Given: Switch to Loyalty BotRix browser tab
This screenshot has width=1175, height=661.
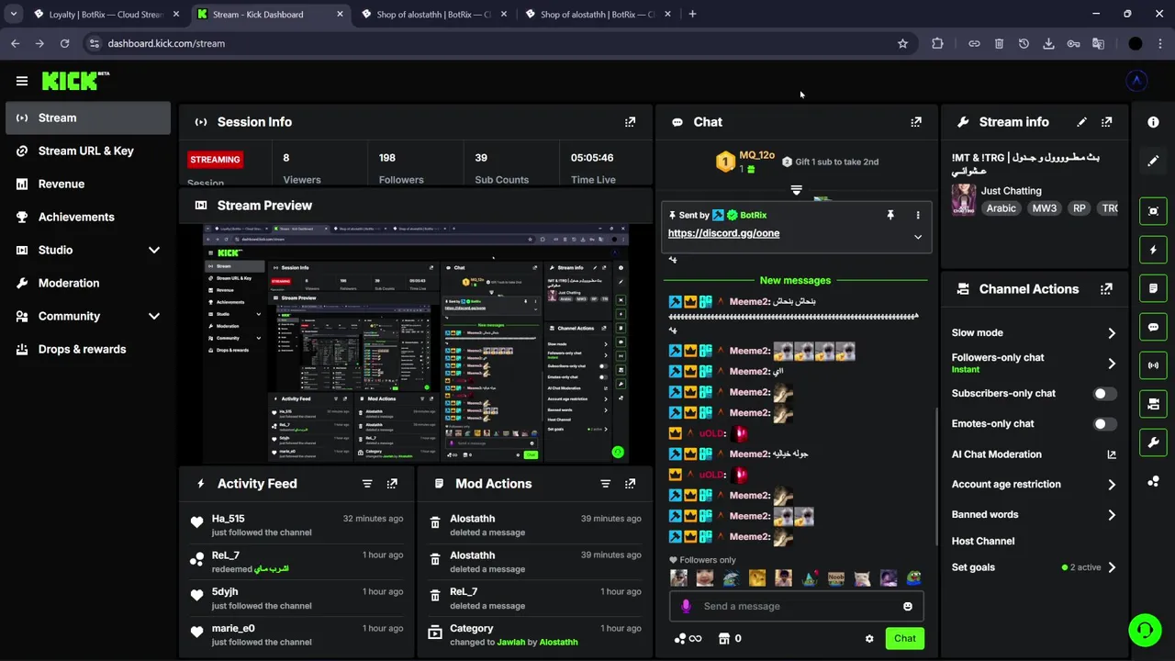Looking at the screenshot, I should click(x=106, y=15).
